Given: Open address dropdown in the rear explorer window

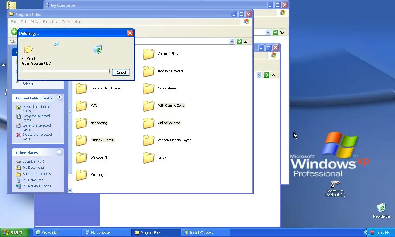Looking at the screenshot, I should click(259, 75).
